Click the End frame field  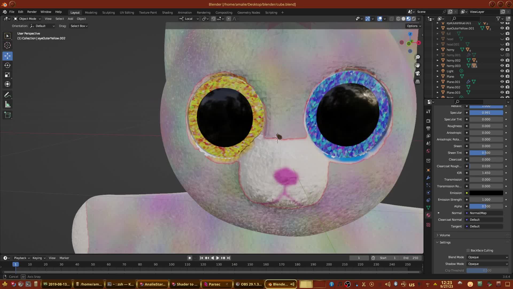pos(411,258)
